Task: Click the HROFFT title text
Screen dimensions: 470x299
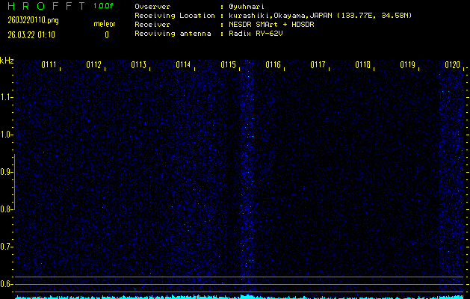Action: [46, 6]
